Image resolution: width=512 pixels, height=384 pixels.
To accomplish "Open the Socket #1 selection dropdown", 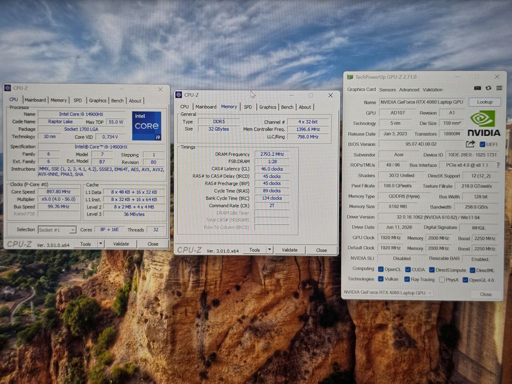I will point(57,230).
